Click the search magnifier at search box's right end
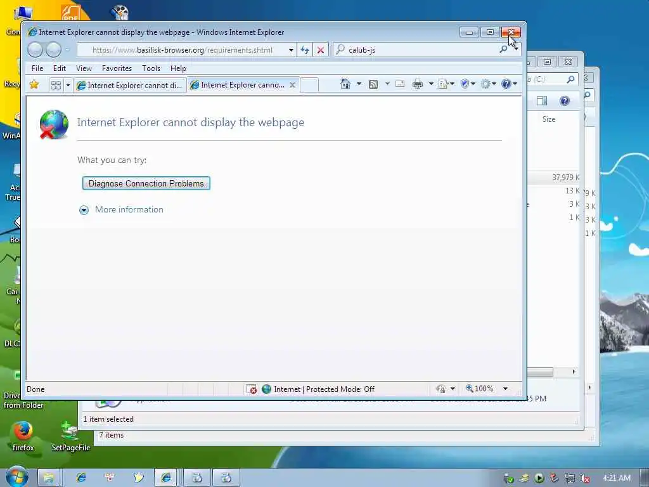649x487 pixels. click(503, 49)
